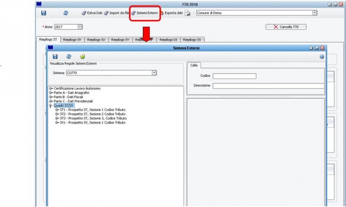The height and width of the screenshot is (207, 346).
Task: Click the app icon in the Sistemi Esterni title bar
Action: [x=51, y=48]
